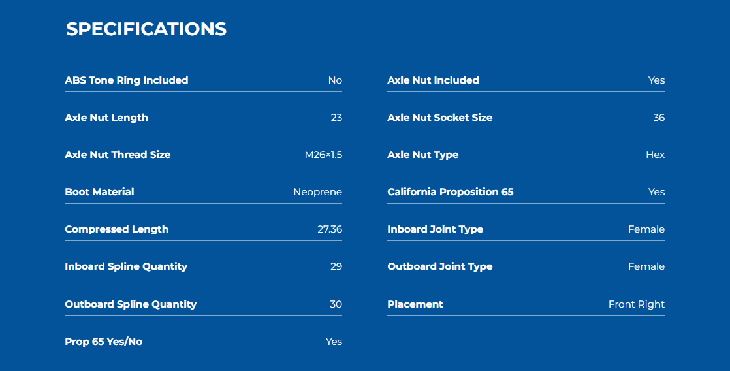The width and height of the screenshot is (730, 371).
Task: Click the M26×1.5 thread size value
Action: (x=324, y=155)
